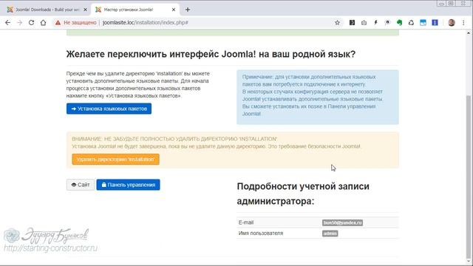Click the dark blue square extension icon

(435, 23)
